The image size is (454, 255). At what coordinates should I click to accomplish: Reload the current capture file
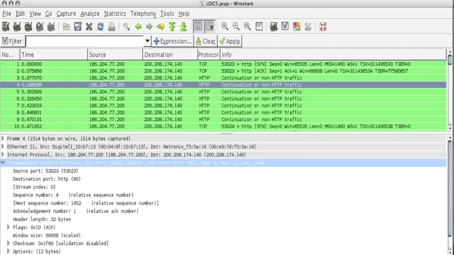100,26
